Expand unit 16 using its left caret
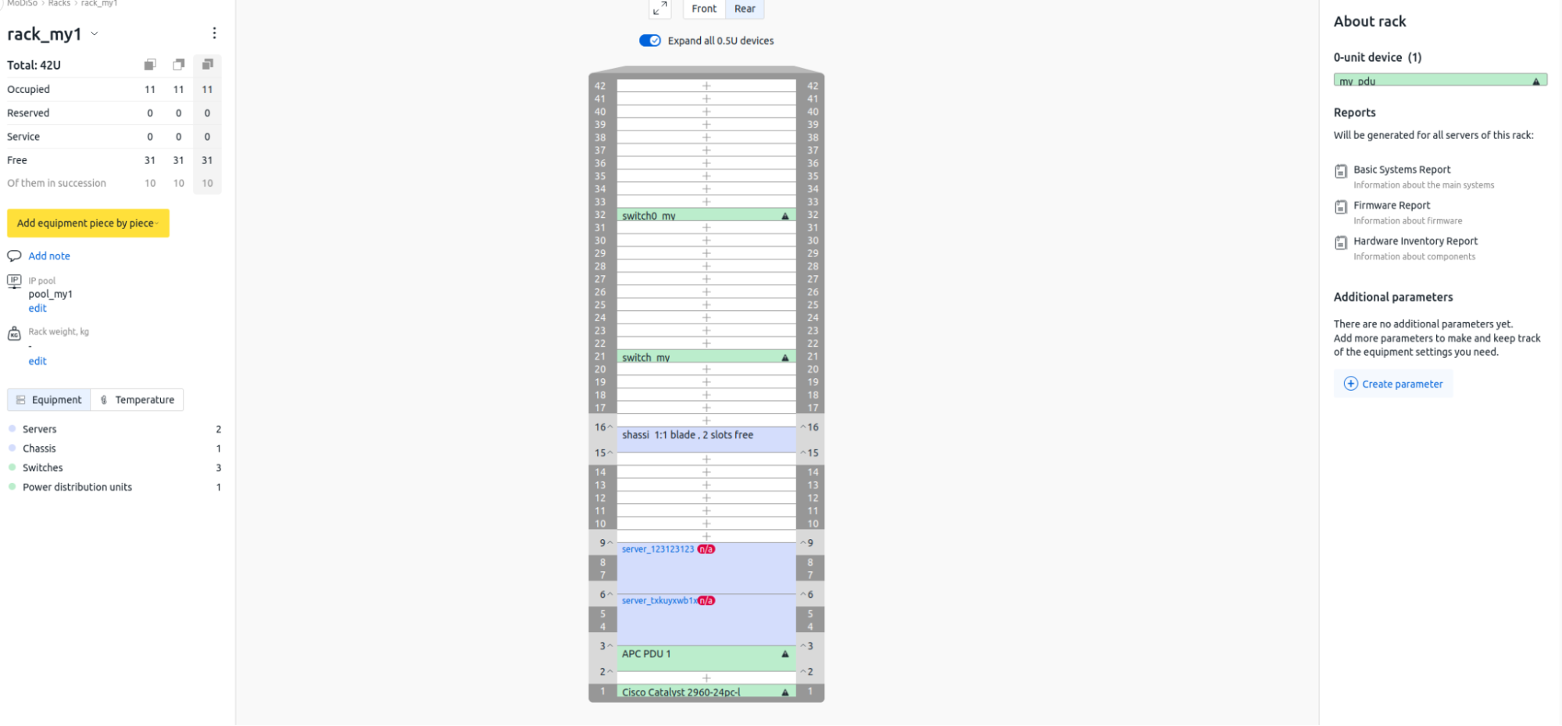Image resolution: width=1562 pixels, height=726 pixels. coord(609,427)
